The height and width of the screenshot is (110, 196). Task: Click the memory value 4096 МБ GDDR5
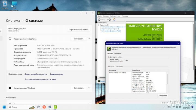[x=151, y=91]
